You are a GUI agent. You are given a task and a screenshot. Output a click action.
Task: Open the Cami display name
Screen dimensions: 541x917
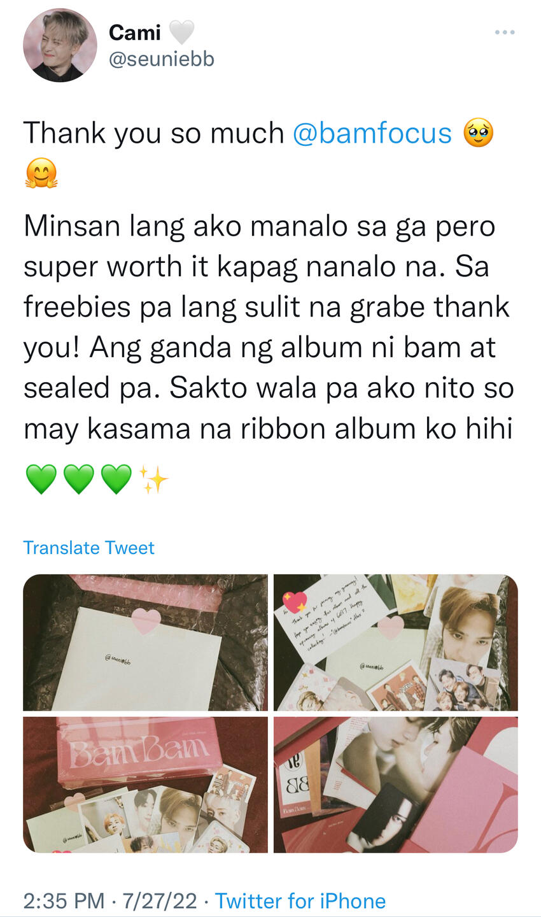point(135,32)
